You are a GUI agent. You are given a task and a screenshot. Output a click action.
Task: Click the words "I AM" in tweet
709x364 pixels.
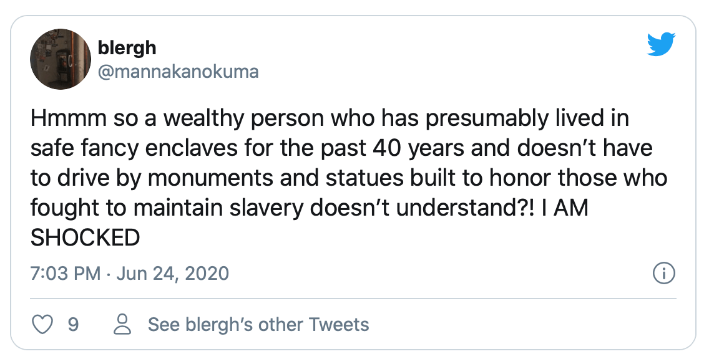pos(565,208)
